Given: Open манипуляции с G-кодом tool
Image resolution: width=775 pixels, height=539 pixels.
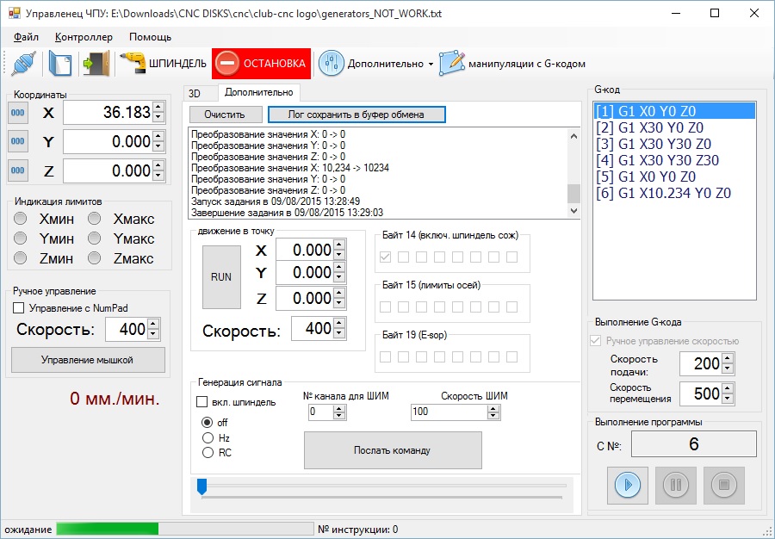Looking at the screenshot, I should point(512,64).
